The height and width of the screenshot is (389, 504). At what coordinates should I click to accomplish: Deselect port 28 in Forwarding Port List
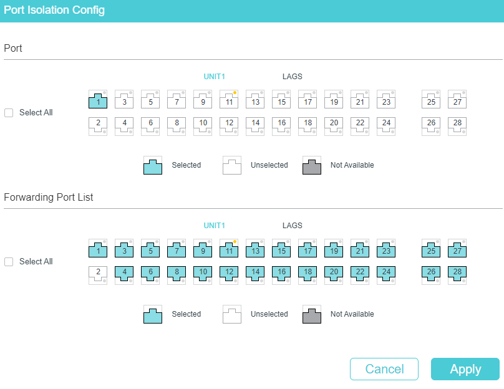457,275
